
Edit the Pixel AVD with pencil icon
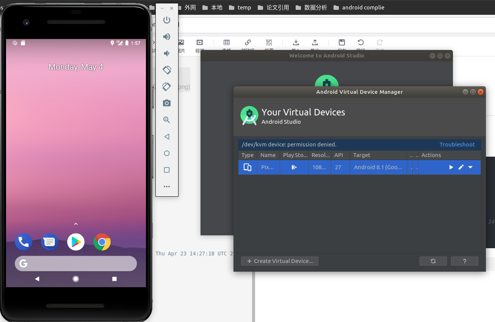(461, 167)
